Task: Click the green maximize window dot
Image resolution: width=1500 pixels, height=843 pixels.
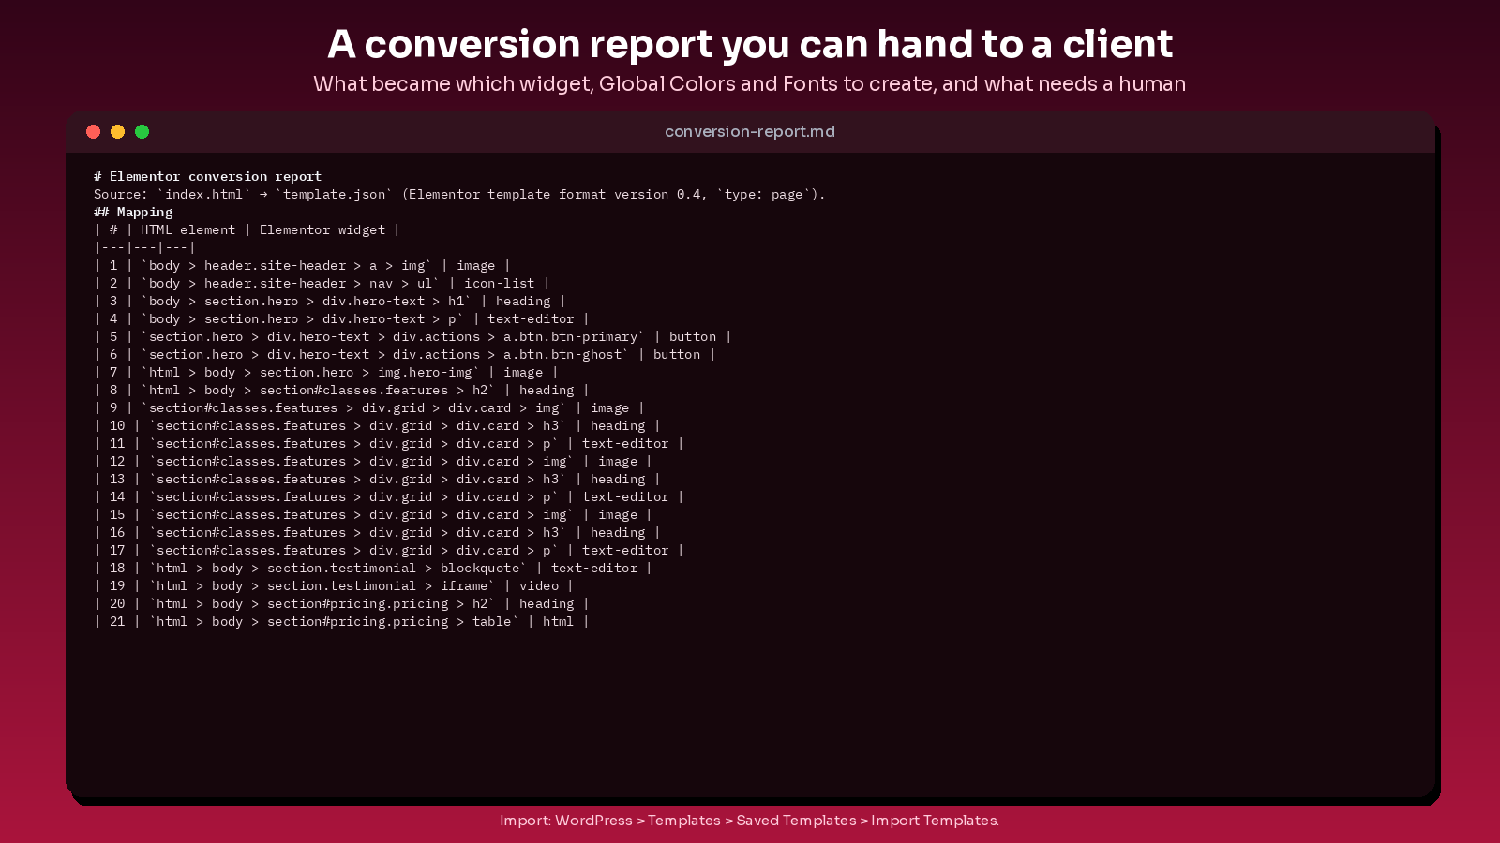Action: pyautogui.click(x=142, y=131)
